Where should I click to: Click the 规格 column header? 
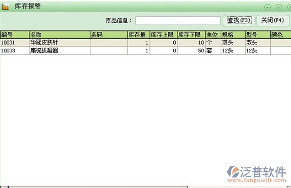(x=233, y=35)
